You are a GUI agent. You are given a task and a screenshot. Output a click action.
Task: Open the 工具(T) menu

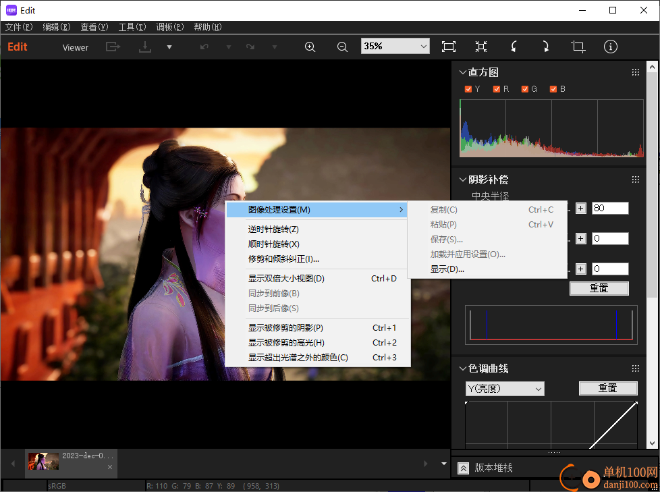click(132, 27)
